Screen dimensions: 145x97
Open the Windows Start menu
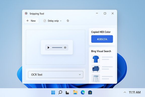(x=53, y=92)
